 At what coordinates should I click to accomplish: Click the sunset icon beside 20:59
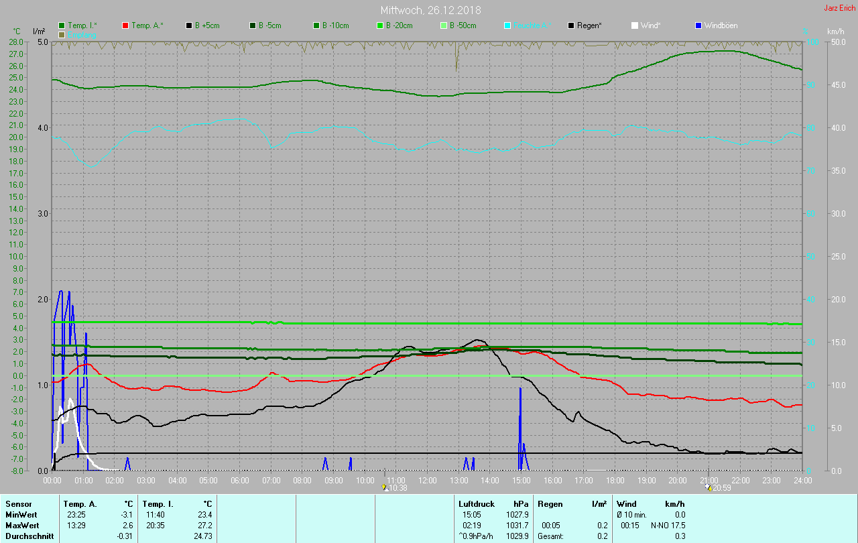click(709, 488)
